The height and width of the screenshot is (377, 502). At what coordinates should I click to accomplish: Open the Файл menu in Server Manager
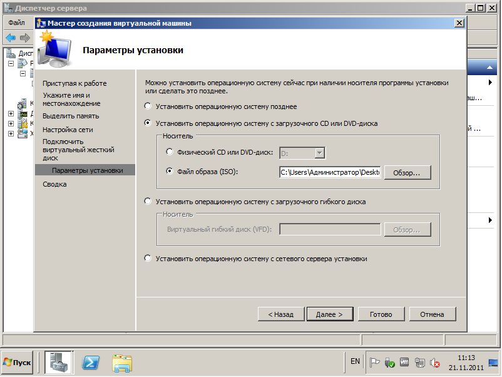[17, 23]
